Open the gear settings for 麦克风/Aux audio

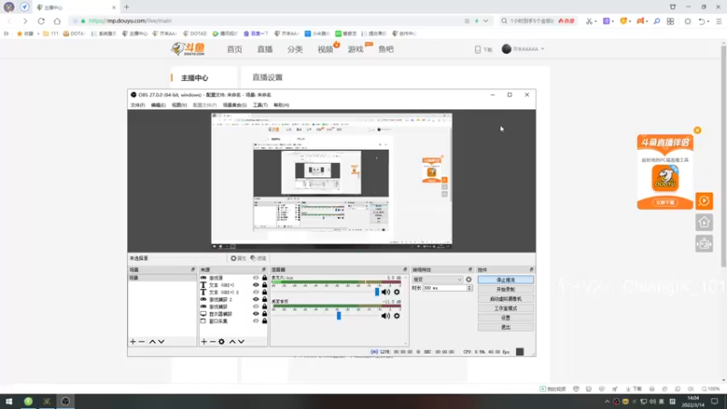397,292
